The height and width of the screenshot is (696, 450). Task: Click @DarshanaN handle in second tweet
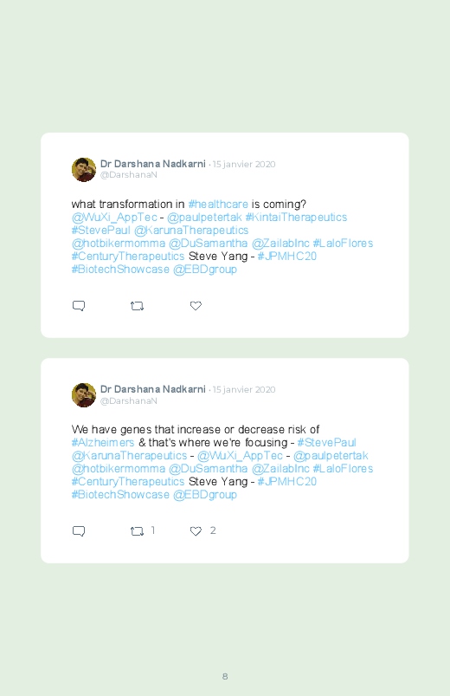(129, 400)
